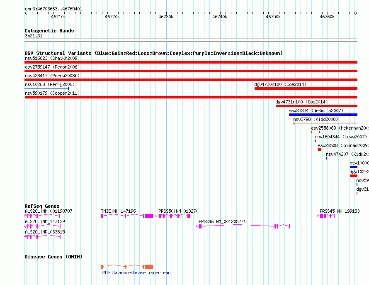Select the thin red nsv3798 variant line

(325, 123)
